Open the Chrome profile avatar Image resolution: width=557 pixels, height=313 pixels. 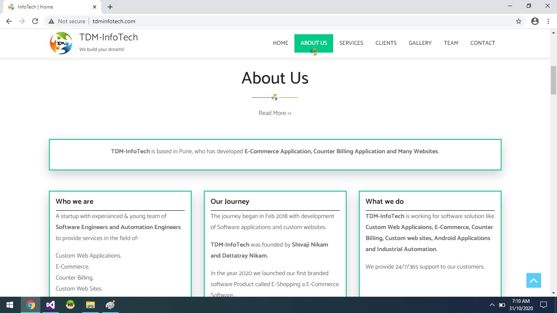tap(535, 21)
